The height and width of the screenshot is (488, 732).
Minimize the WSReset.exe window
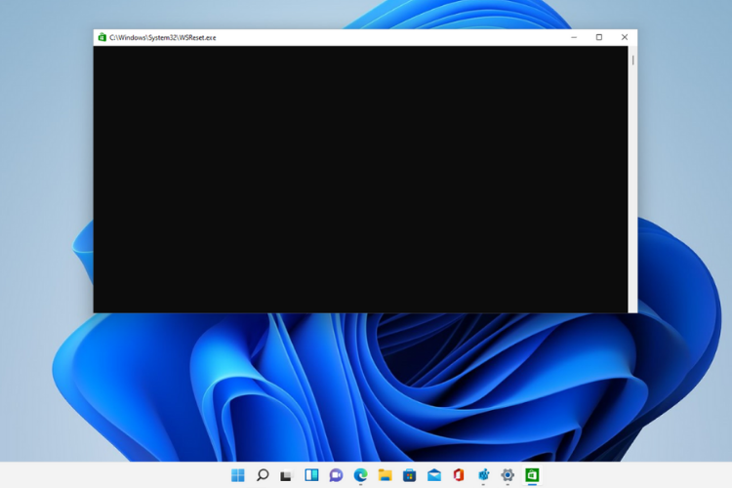tap(574, 37)
